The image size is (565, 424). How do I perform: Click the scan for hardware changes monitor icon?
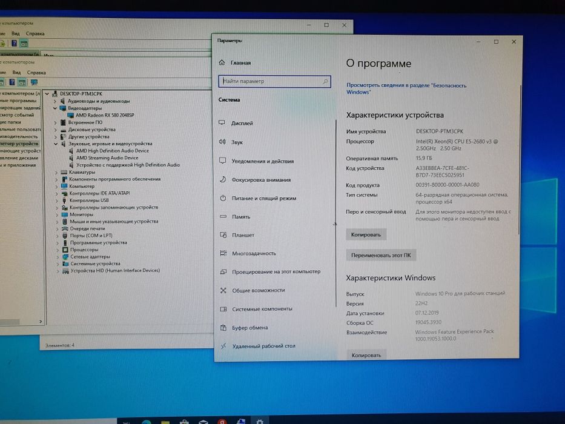tap(35, 82)
